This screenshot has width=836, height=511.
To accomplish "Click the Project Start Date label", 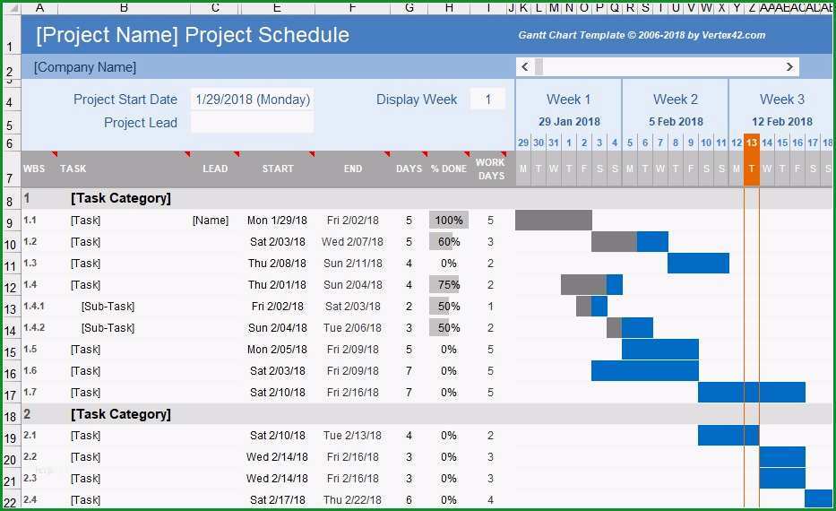I will point(125,100).
